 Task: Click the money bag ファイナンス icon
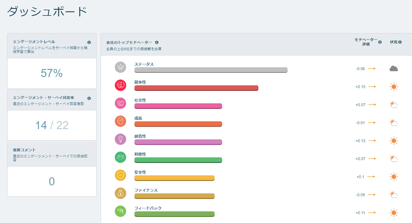[x=121, y=193]
